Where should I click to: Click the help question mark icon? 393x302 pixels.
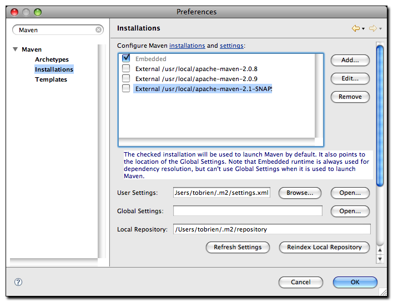[x=18, y=282]
